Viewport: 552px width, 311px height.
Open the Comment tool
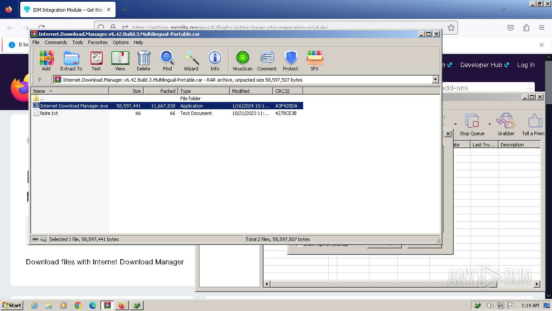[267, 60]
